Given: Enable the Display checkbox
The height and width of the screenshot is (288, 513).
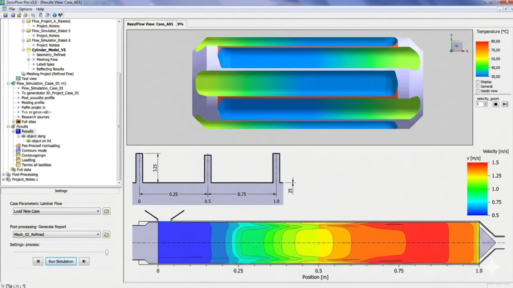Looking at the screenshot, I should (x=477, y=82).
